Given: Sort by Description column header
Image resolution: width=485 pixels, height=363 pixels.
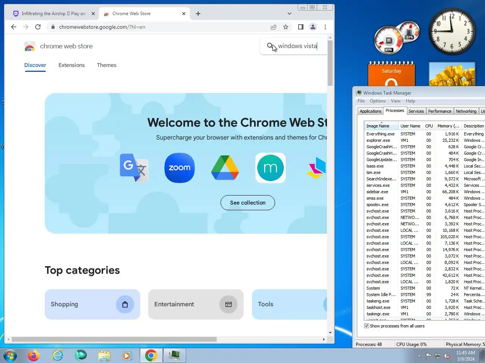Looking at the screenshot, I should pos(474,126).
